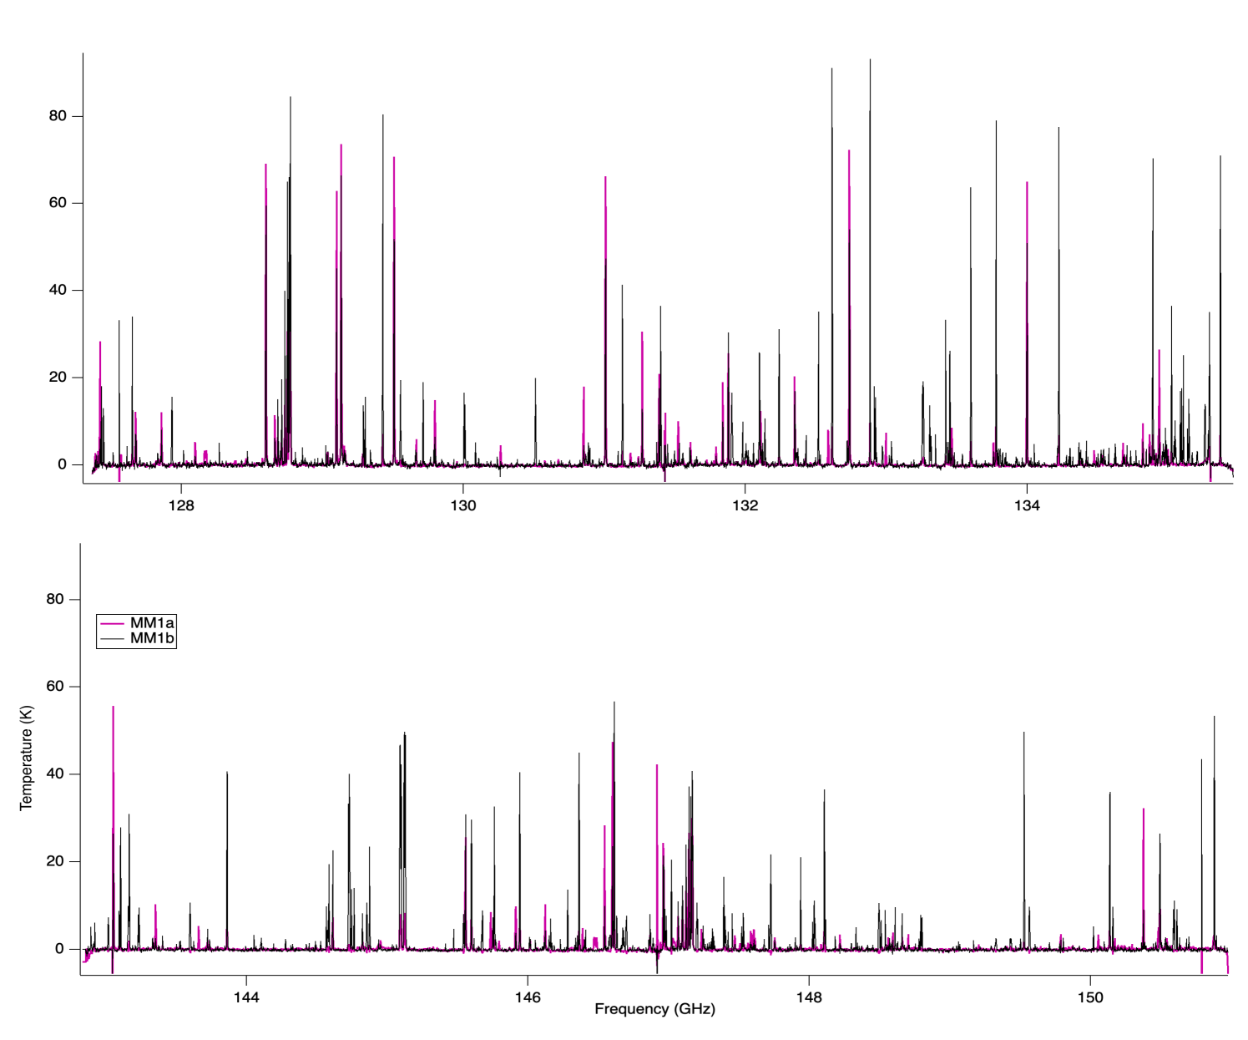Select the black MM1b legend line sample
This screenshot has width=1248, height=1040.
point(112,639)
